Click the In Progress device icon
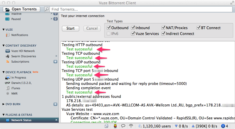235x129 pixels. coord(8,78)
